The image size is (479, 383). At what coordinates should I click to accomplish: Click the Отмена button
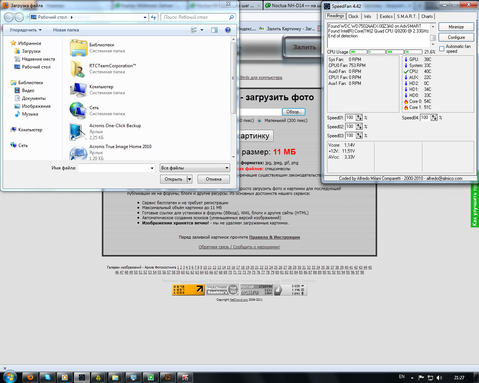click(214, 179)
